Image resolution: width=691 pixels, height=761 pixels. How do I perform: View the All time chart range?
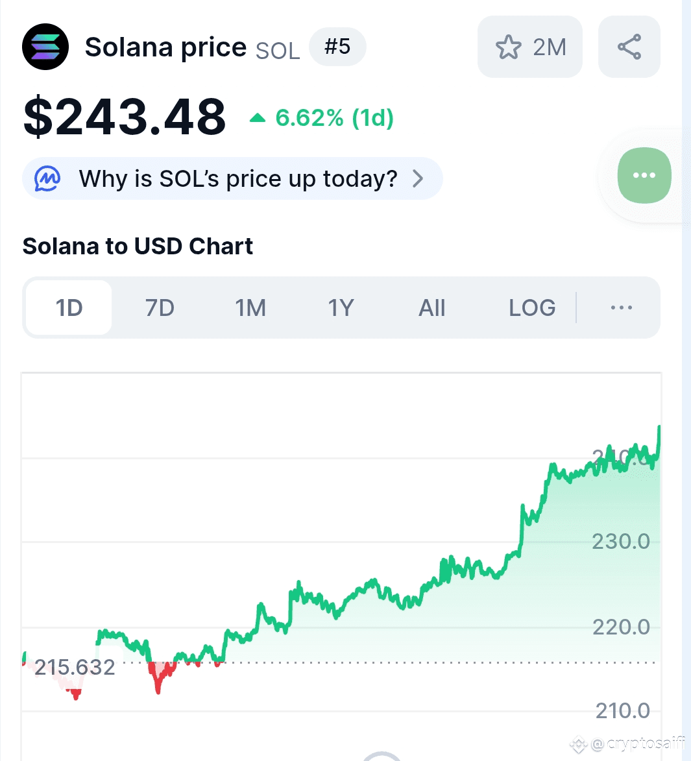pos(432,308)
